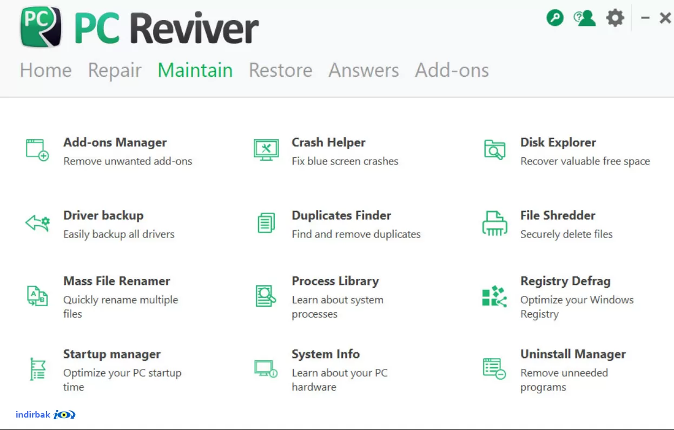Click the Duplicates Finder documents icon
674x430 pixels.
[266, 223]
